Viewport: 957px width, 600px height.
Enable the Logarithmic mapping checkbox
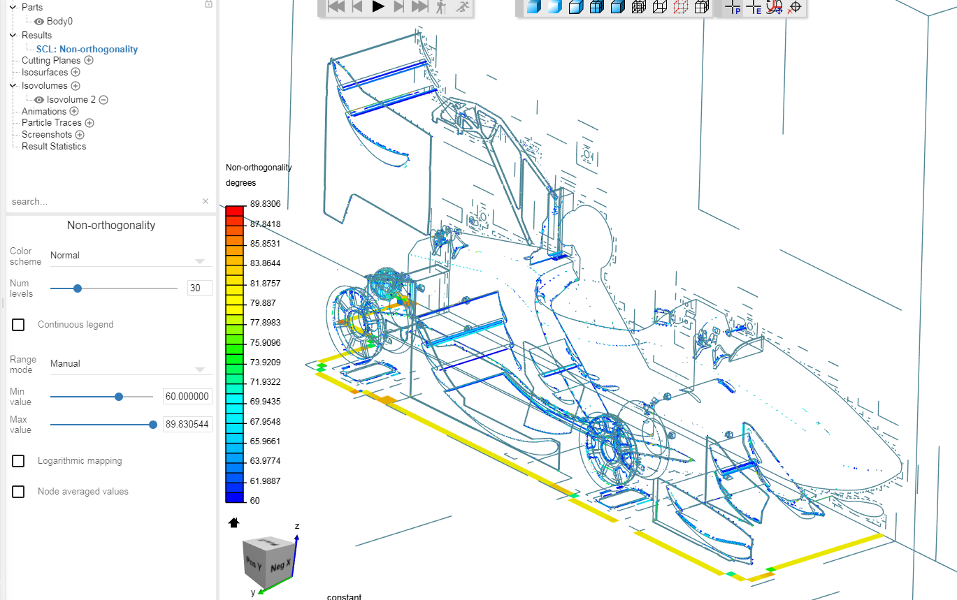[18, 461]
